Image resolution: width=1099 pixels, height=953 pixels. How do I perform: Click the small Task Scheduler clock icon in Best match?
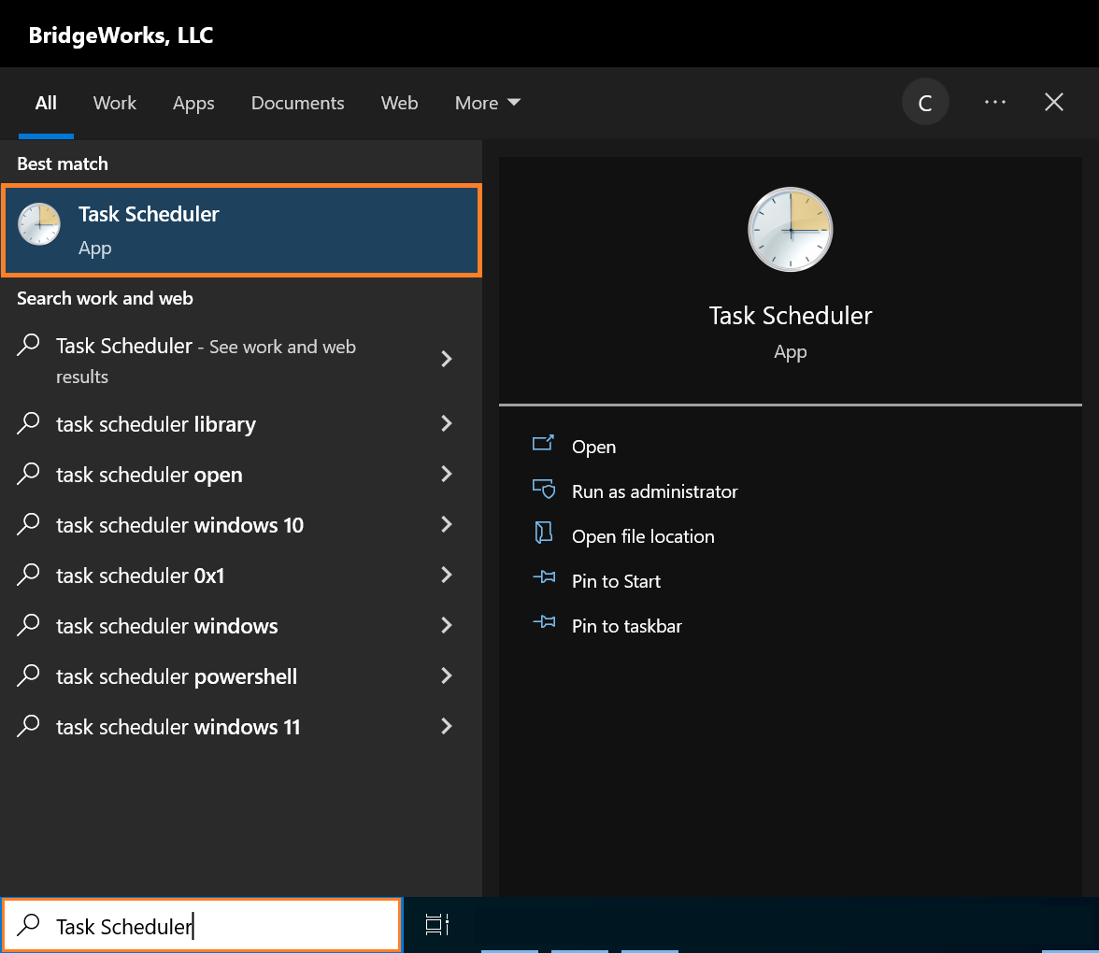coord(39,224)
